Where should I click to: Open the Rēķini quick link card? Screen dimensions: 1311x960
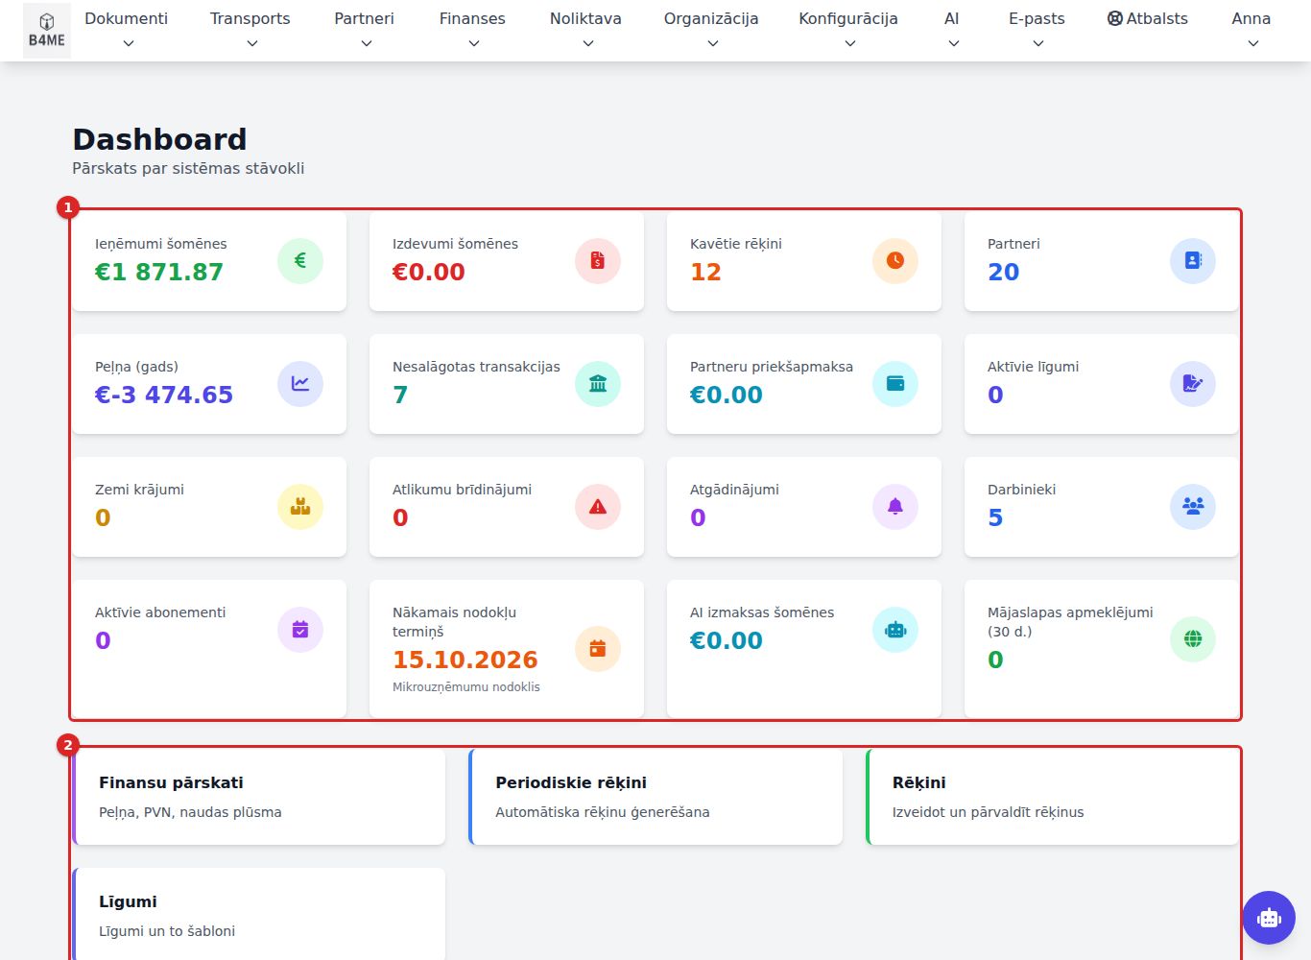point(1053,797)
